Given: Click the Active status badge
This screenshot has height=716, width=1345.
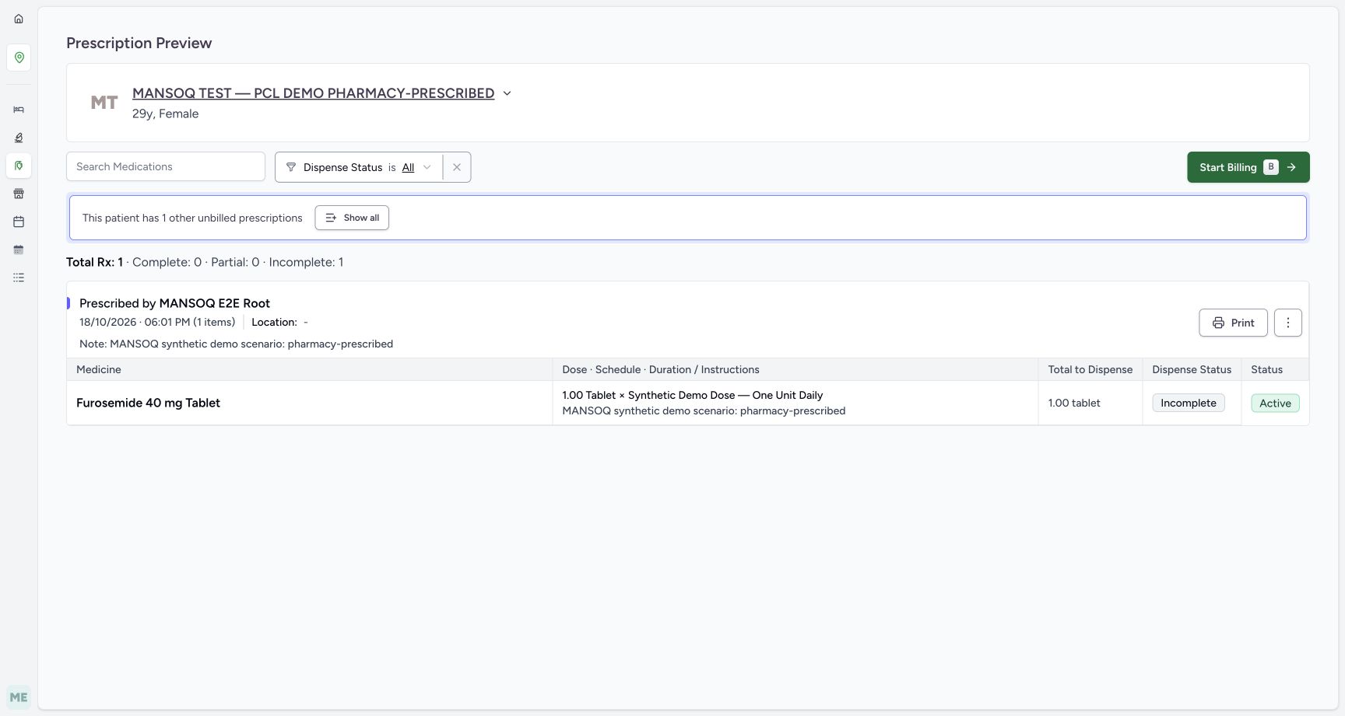Looking at the screenshot, I should click(1275, 403).
